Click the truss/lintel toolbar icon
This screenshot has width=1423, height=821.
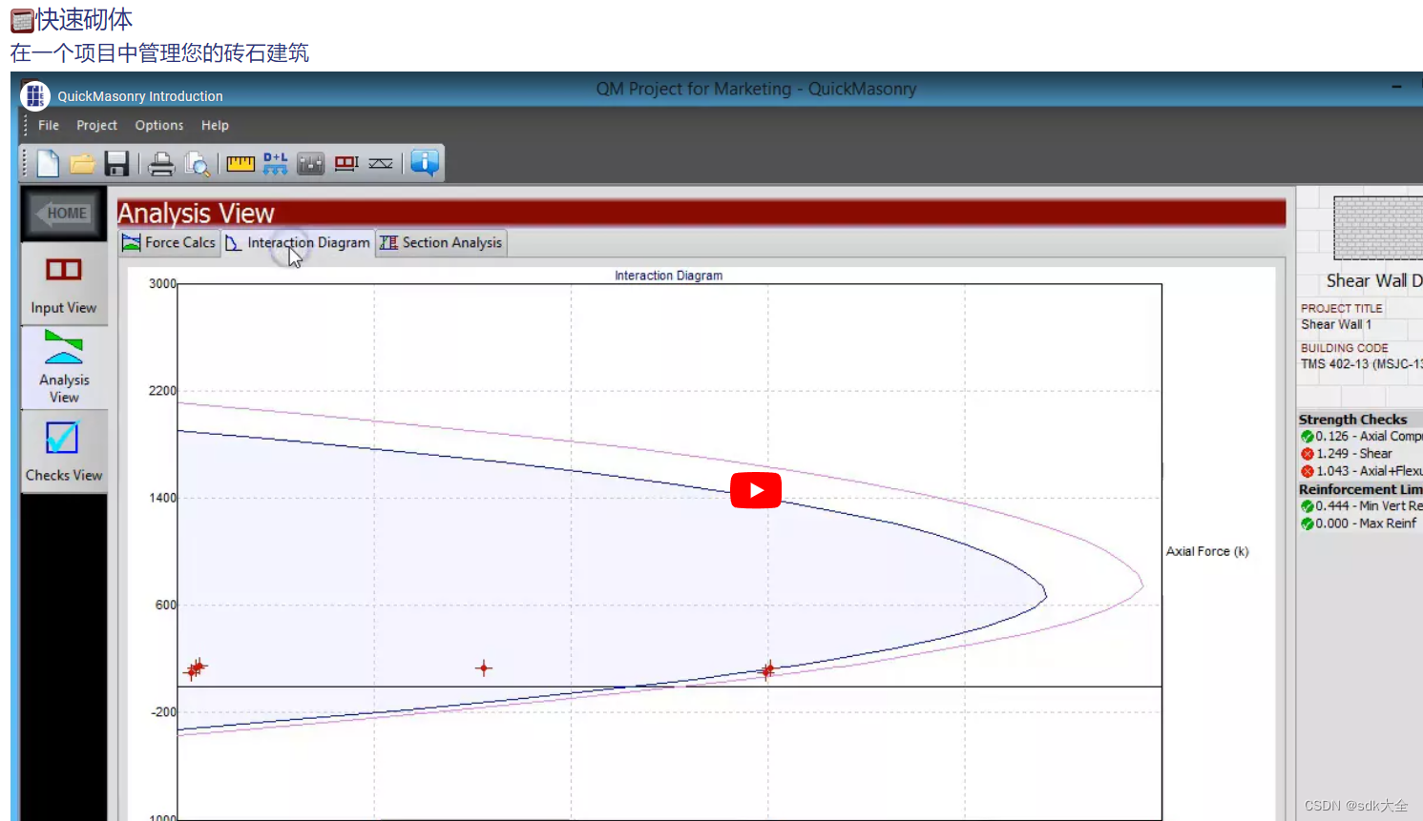[381, 164]
